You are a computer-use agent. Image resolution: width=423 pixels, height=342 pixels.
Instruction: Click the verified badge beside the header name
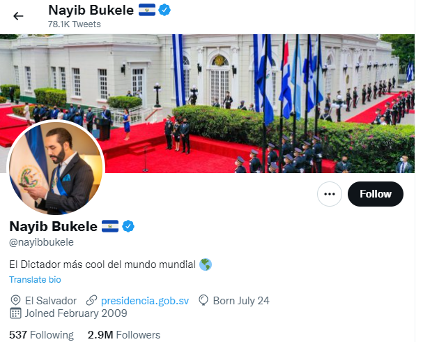click(164, 10)
